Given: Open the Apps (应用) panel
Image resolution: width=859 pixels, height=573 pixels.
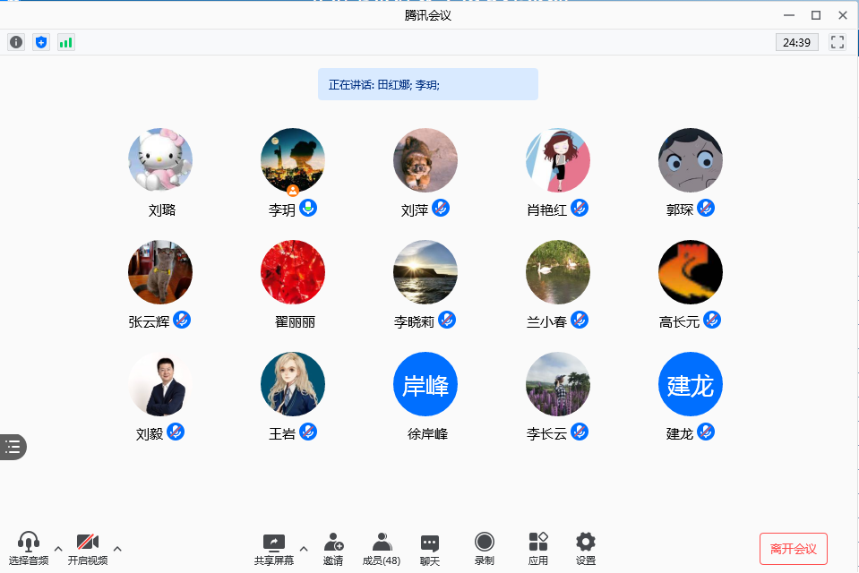Looking at the screenshot, I should (x=538, y=549).
